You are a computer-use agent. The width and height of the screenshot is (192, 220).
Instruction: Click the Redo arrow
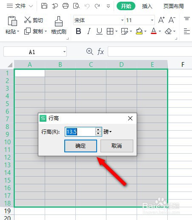(97, 6)
